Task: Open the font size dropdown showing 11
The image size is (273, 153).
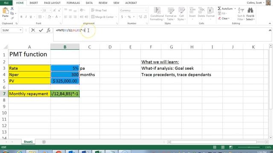Action: pyautogui.click(x=50, y=10)
